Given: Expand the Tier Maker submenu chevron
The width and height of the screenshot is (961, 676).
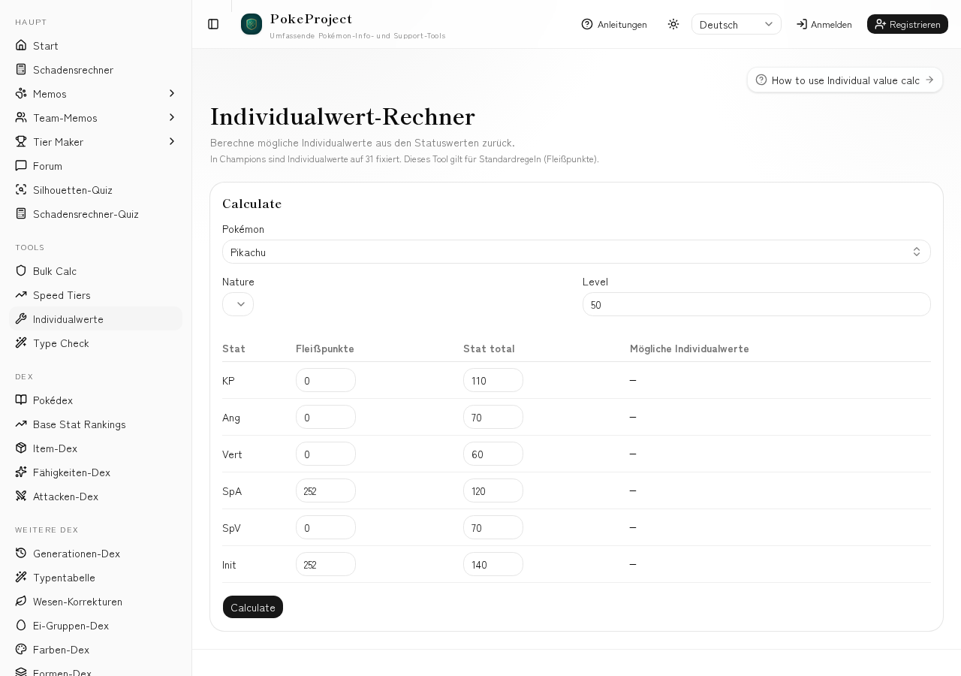Looking at the screenshot, I should pos(172,142).
